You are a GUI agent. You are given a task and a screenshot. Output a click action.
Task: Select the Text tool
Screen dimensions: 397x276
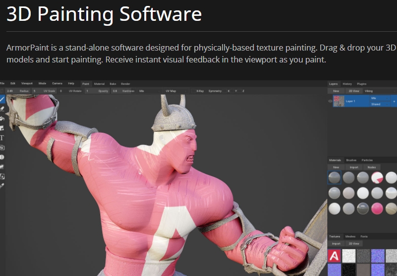click(x=2, y=138)
